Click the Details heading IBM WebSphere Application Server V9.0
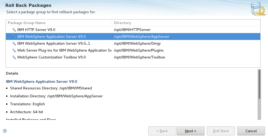Viewport: 268px width, 137px height. [41, 81]
